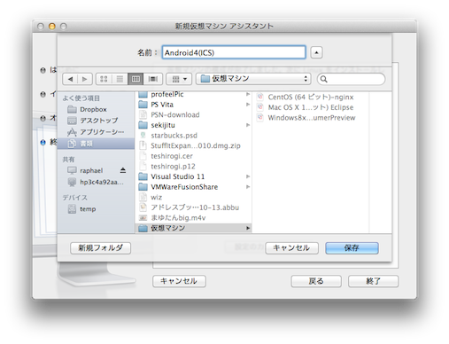Switch to list view
This screenshot has width=449, height=344.
pyautogui.click(x=120, y=79)
